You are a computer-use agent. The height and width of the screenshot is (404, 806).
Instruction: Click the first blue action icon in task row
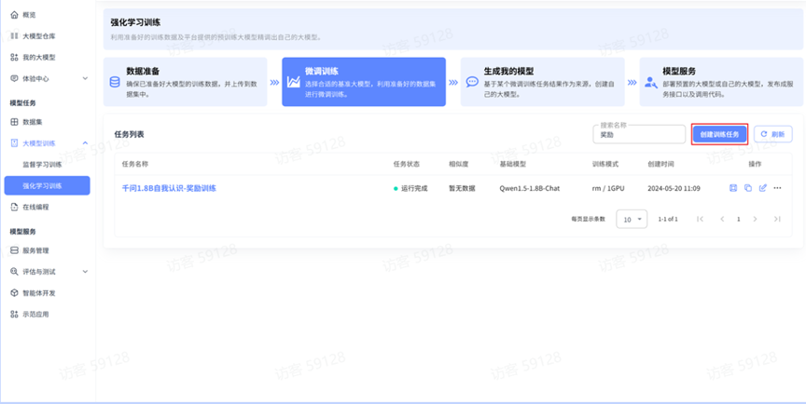[x=733, y=188]
